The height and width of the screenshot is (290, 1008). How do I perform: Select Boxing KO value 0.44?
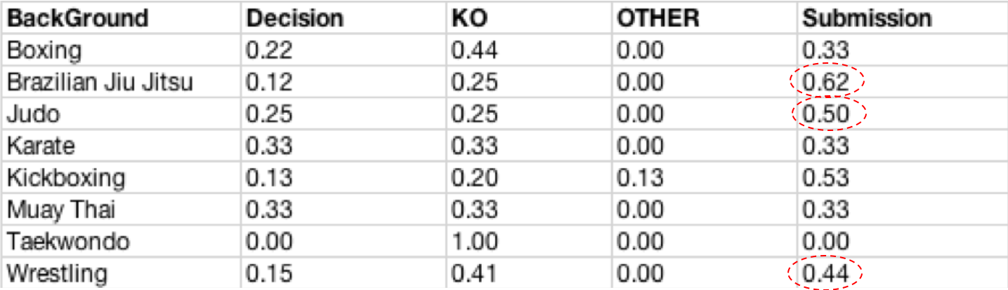click(x=474, y=50)
